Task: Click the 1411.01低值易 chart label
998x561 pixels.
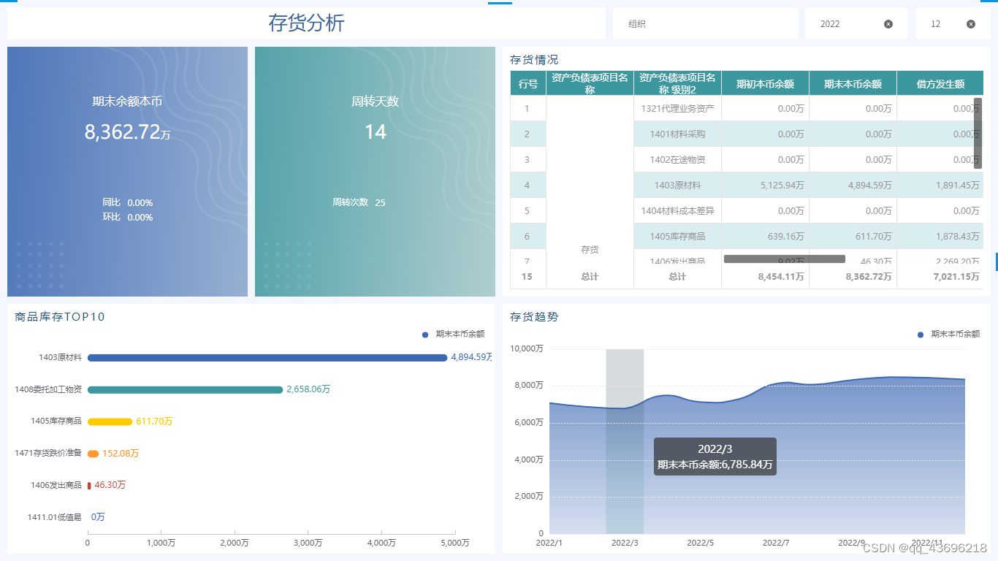Action: pyautogui.click(x=55, y=517)
